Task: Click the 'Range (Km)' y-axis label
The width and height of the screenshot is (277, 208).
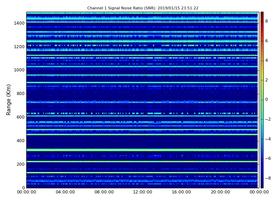Action: [x=8, y=100]
